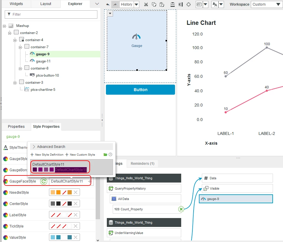Select ptcs-chartline-5 in explorer tree

coord(43,90)
